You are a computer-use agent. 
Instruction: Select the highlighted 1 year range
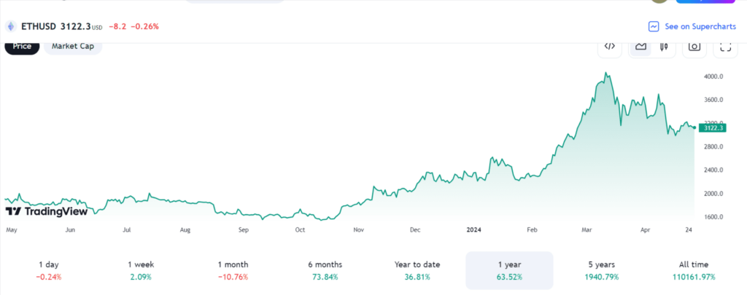pos(509,270)
